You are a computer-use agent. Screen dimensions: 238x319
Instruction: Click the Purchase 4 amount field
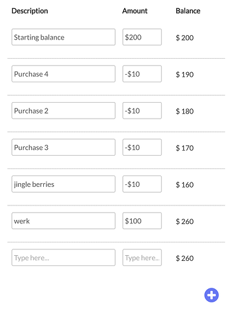(142, 74)
